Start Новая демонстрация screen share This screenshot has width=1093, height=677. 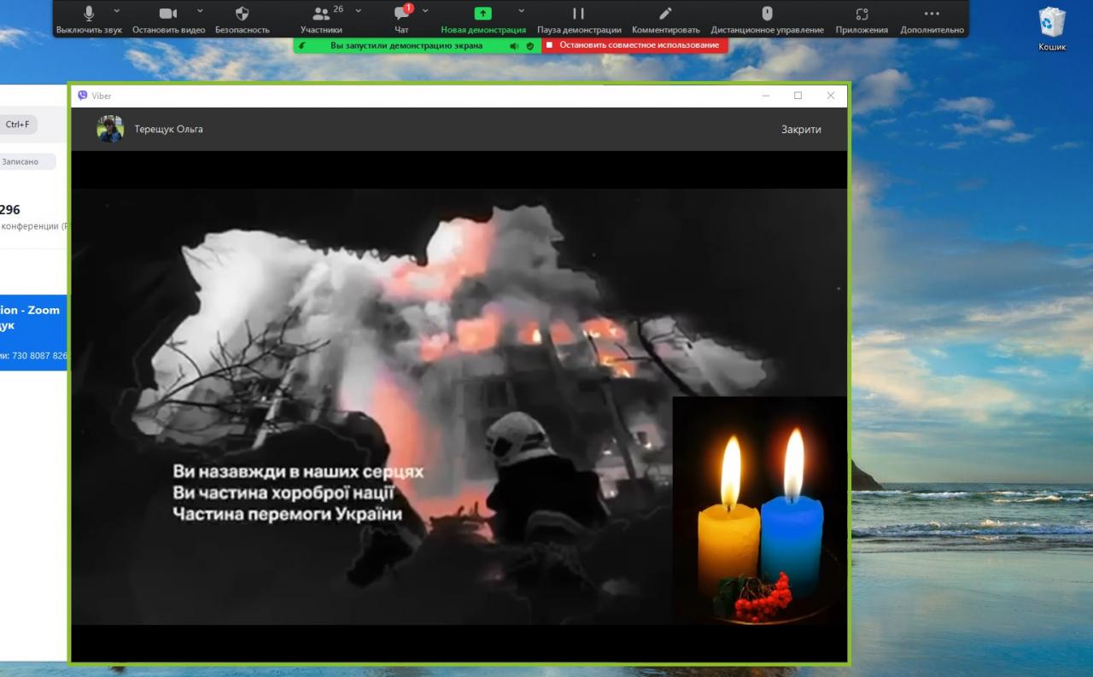tap(483, 15)
